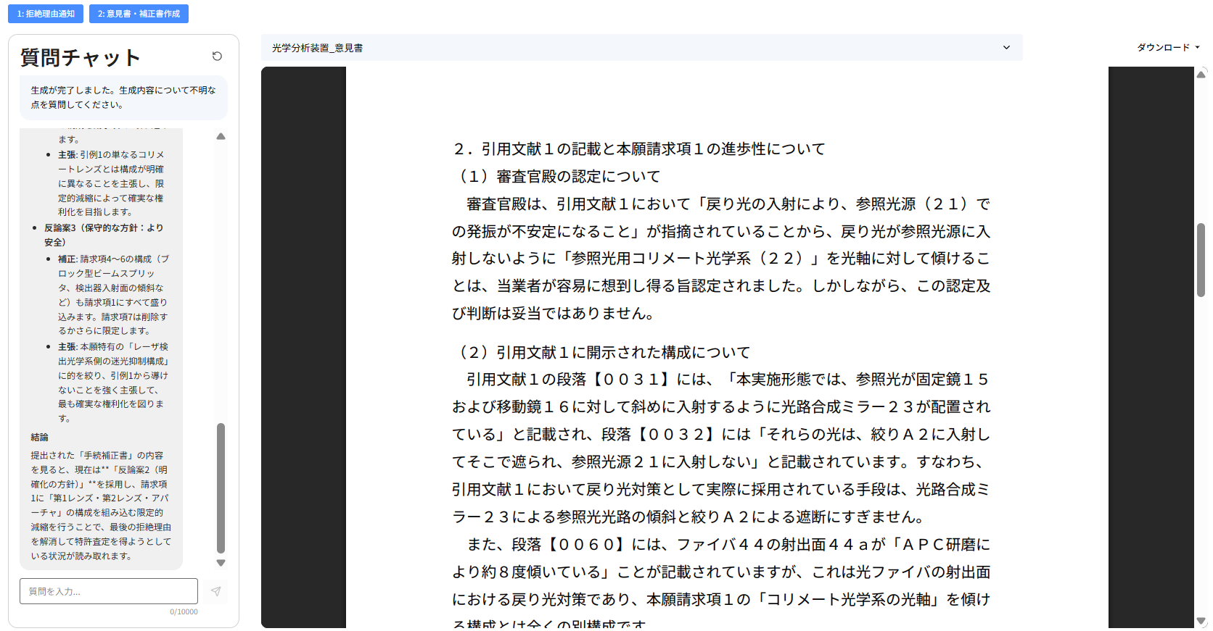
Task: Click the 質問チャット heading
Action: point(80,57)
